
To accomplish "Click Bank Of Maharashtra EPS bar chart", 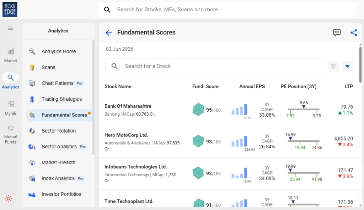I will point(239,110).
